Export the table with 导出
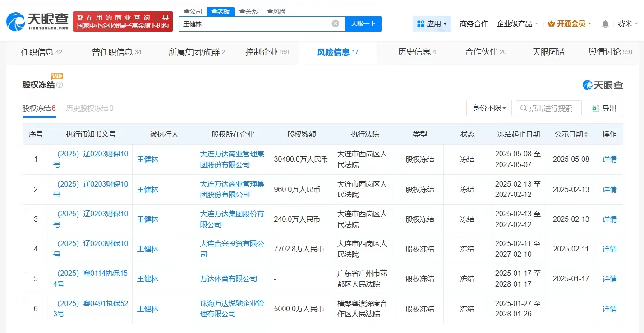644x333 pixels. point(604,108)
